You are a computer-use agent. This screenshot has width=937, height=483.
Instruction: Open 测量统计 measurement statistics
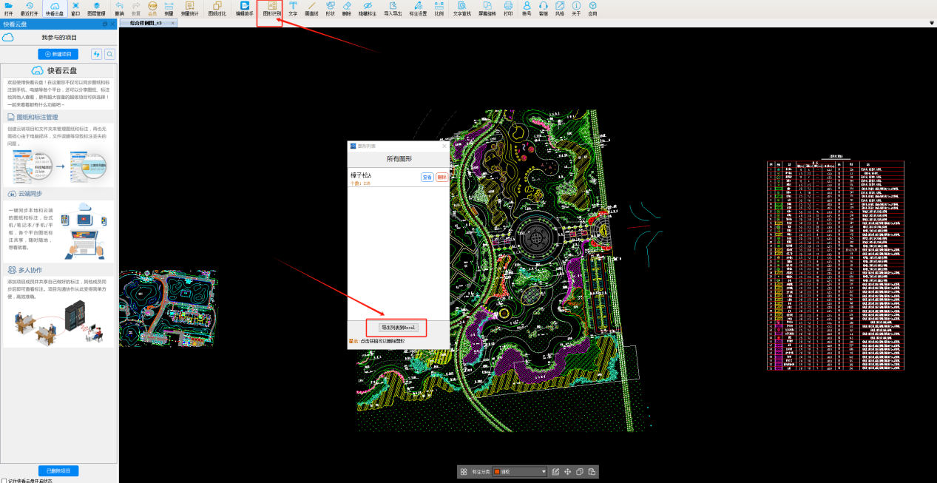click(189, 8)
